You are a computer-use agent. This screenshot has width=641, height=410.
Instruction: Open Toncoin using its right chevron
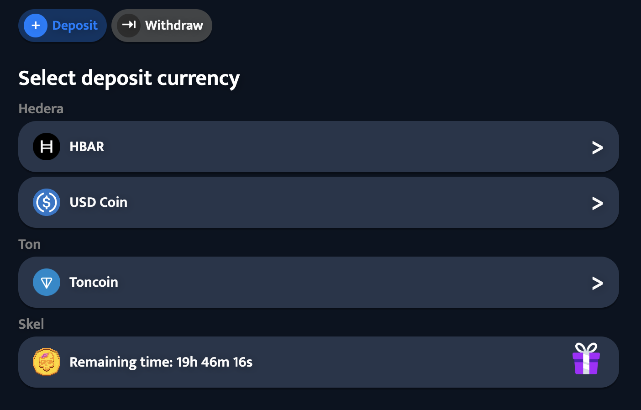tap(597, 283)
